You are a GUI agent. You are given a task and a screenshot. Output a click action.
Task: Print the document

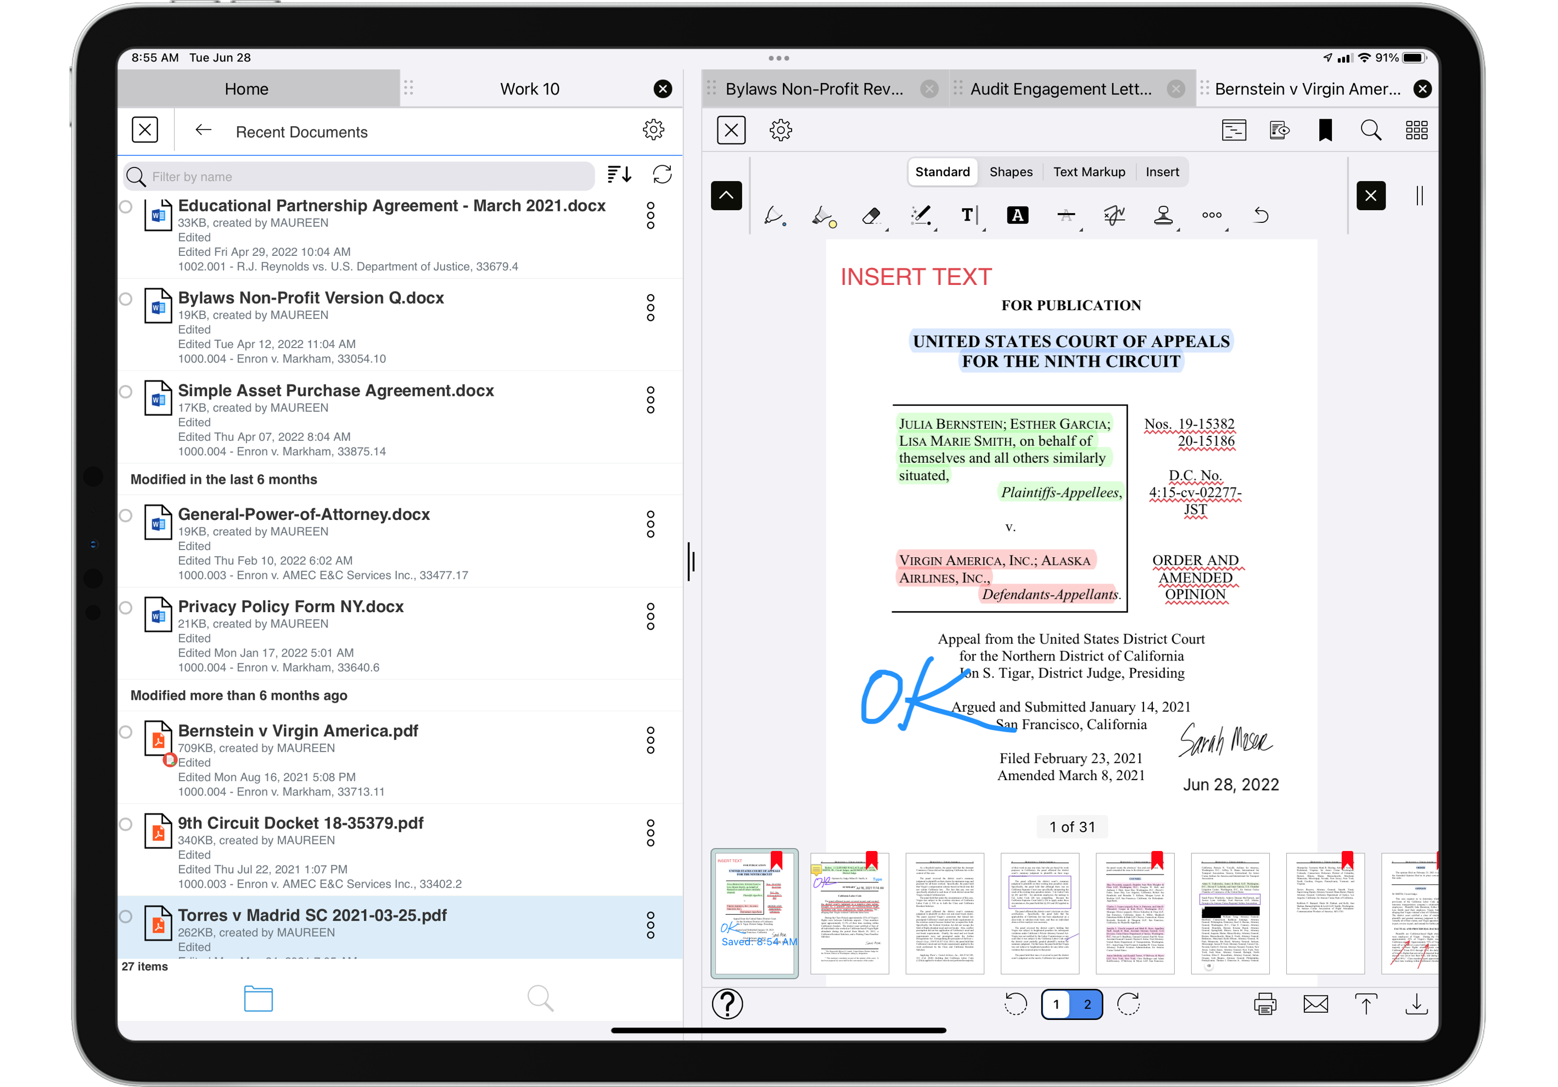click(x=1265, y=1004)
